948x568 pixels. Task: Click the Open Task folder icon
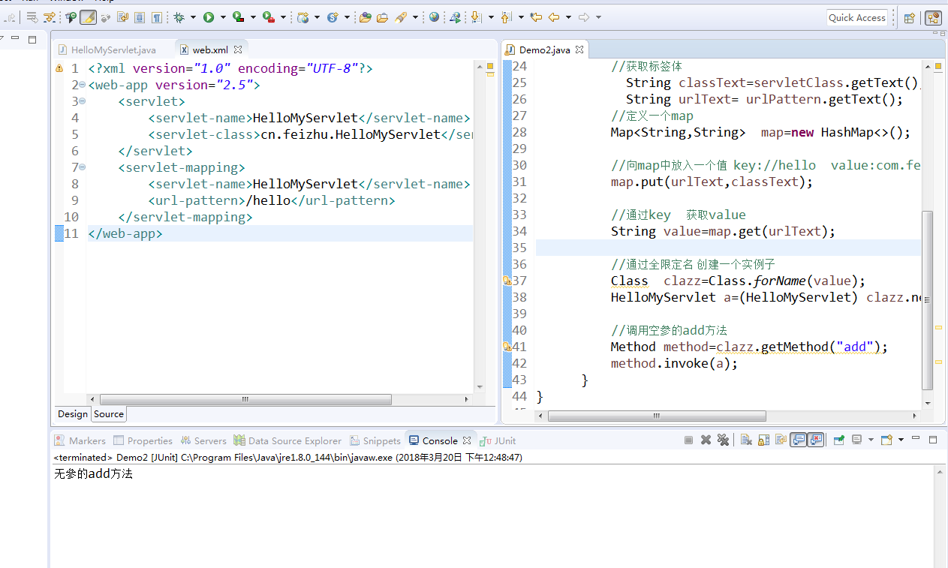382,17
